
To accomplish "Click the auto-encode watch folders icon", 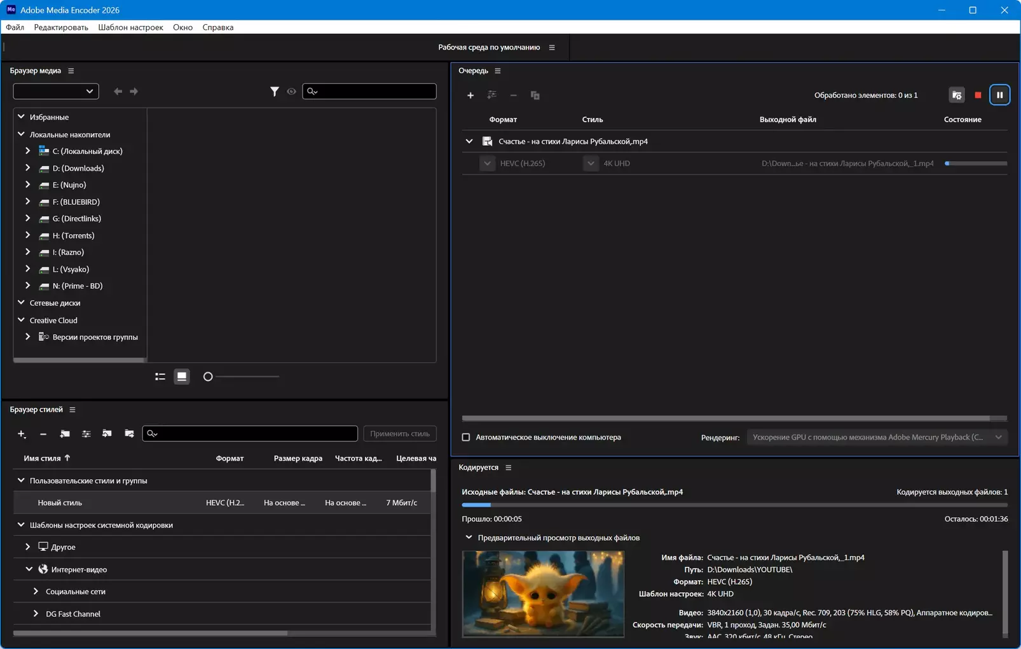I will (x=956, y=95).
